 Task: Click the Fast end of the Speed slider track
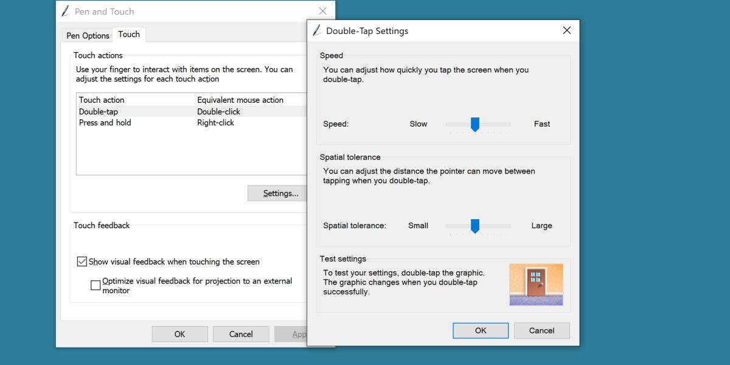pos(508,124)
